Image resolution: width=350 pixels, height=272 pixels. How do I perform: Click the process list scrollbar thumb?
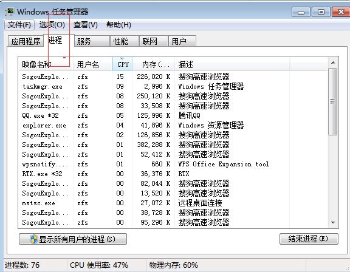pos(333,101)
